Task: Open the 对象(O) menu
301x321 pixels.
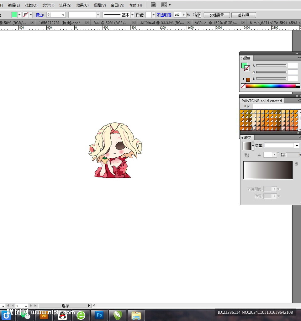Action: (x=31, y=5)
